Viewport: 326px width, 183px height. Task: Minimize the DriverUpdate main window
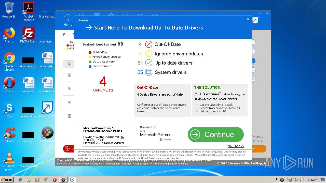260,13
